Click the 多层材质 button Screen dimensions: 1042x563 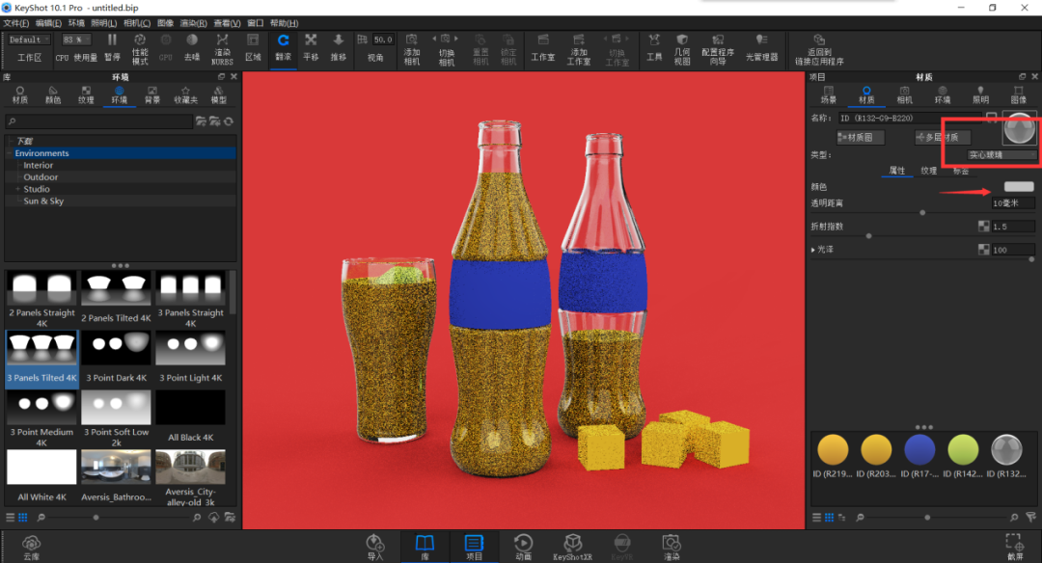(x=943, y=138)
